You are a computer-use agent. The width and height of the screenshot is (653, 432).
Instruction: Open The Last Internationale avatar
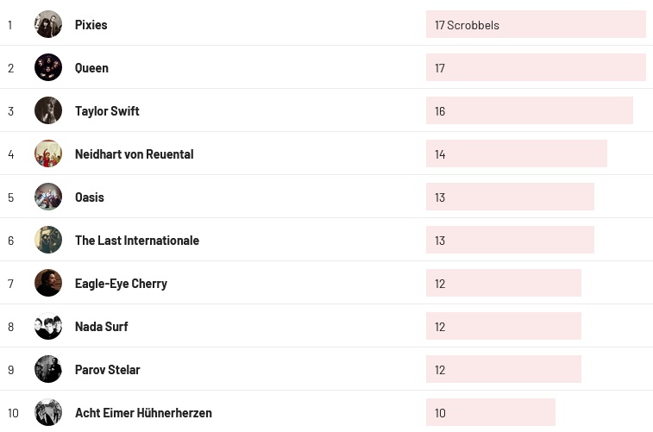(48, 240)
